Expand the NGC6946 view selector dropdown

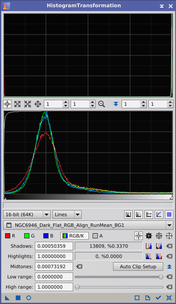tap(169, 225)
